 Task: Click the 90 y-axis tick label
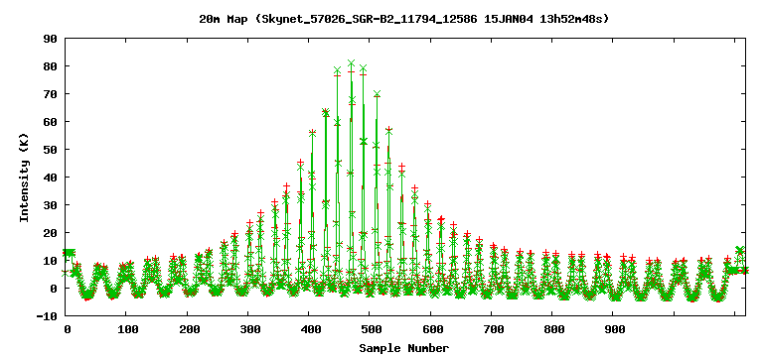[x=52, y=39]
